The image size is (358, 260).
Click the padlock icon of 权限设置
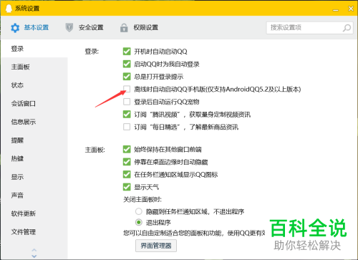124,28
